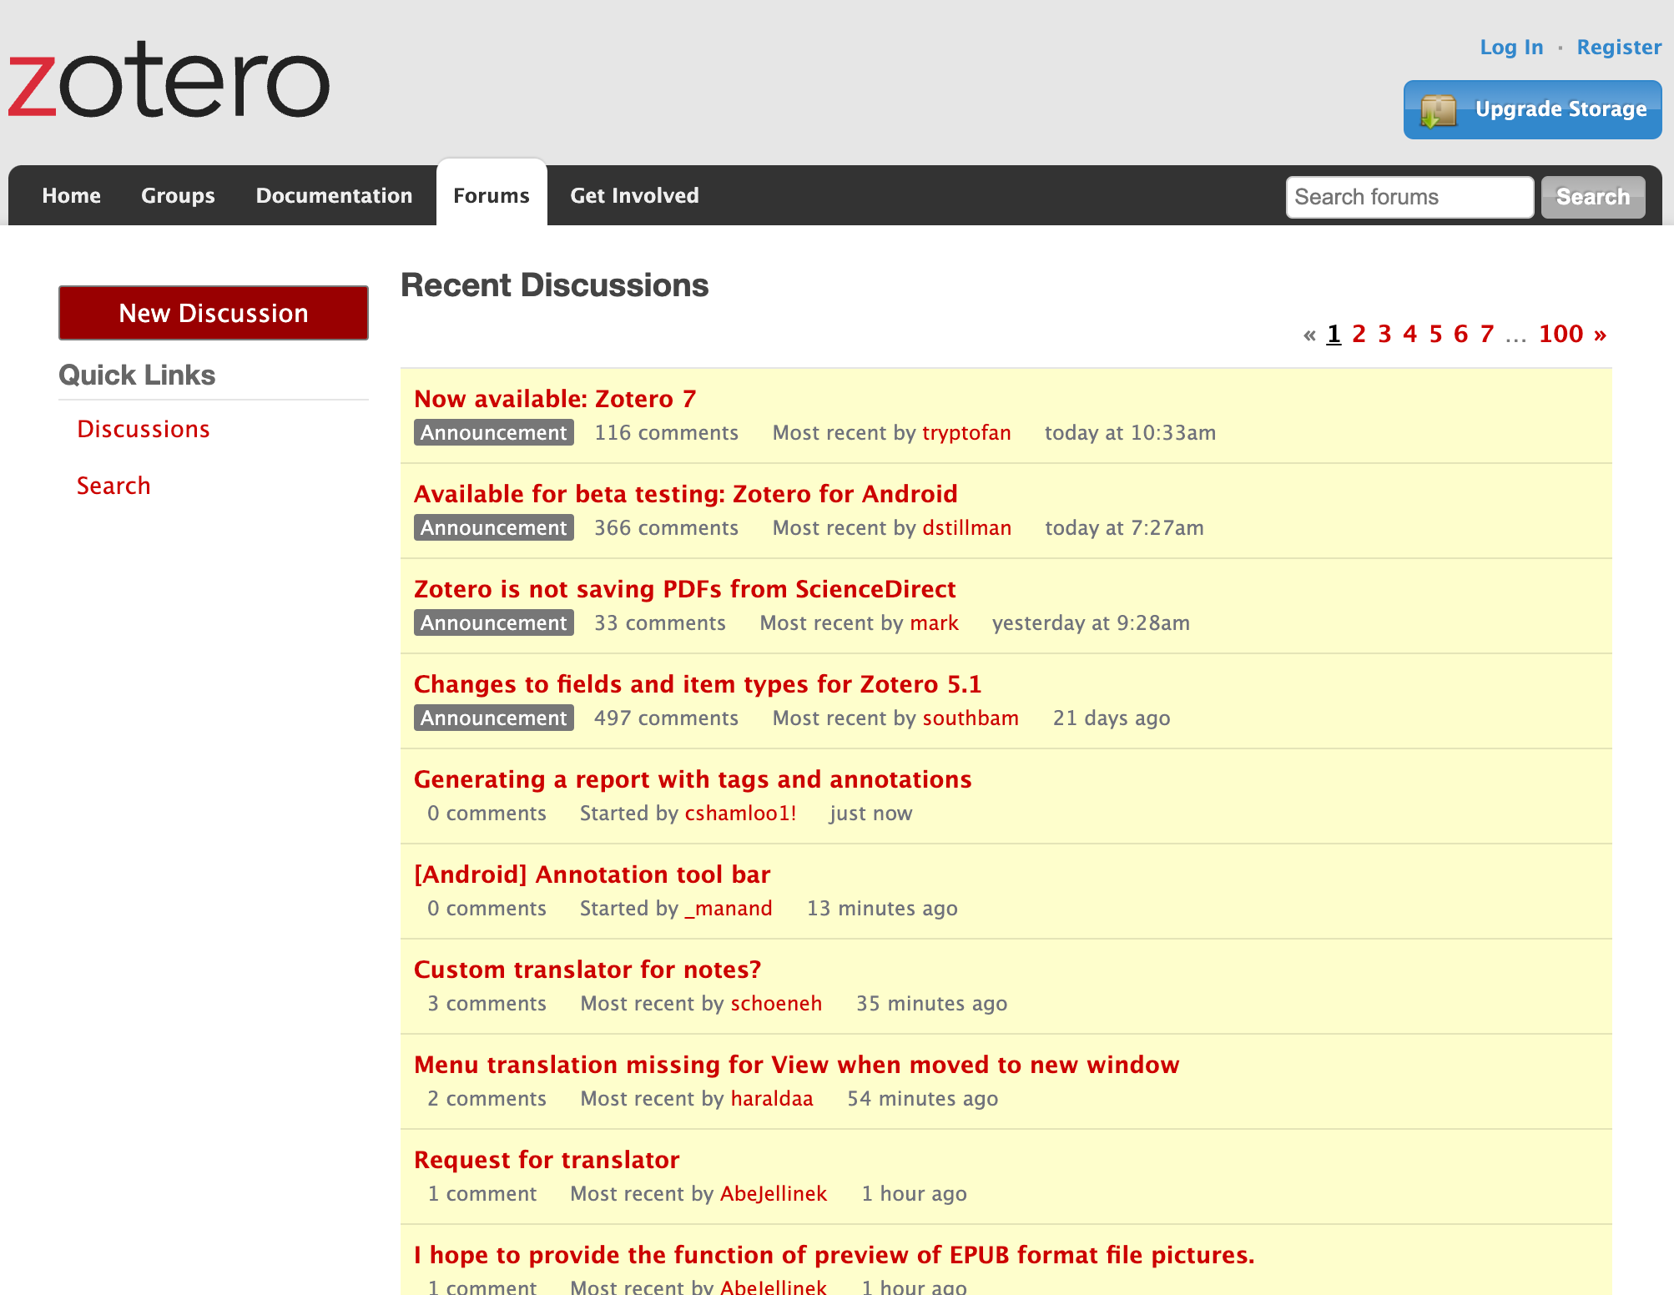Go to page 2 of discussions

click(x=1359, y=335)
